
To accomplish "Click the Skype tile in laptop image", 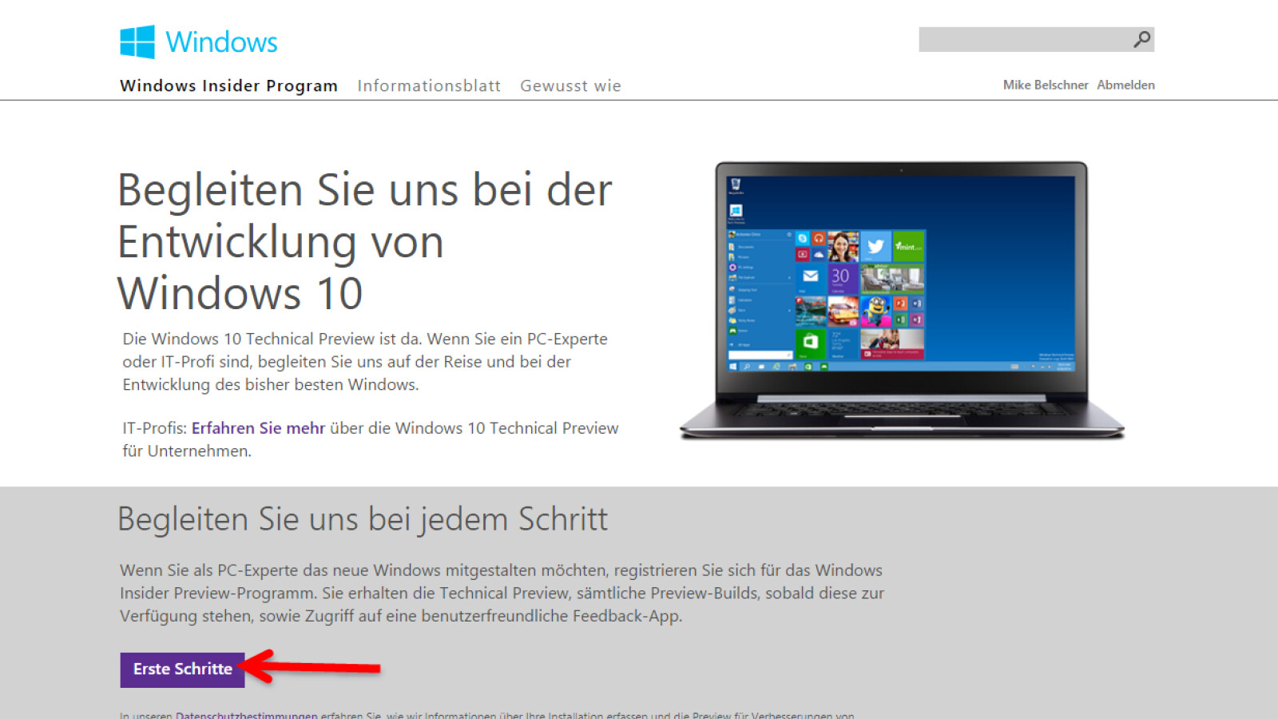I will pos(803,238).
